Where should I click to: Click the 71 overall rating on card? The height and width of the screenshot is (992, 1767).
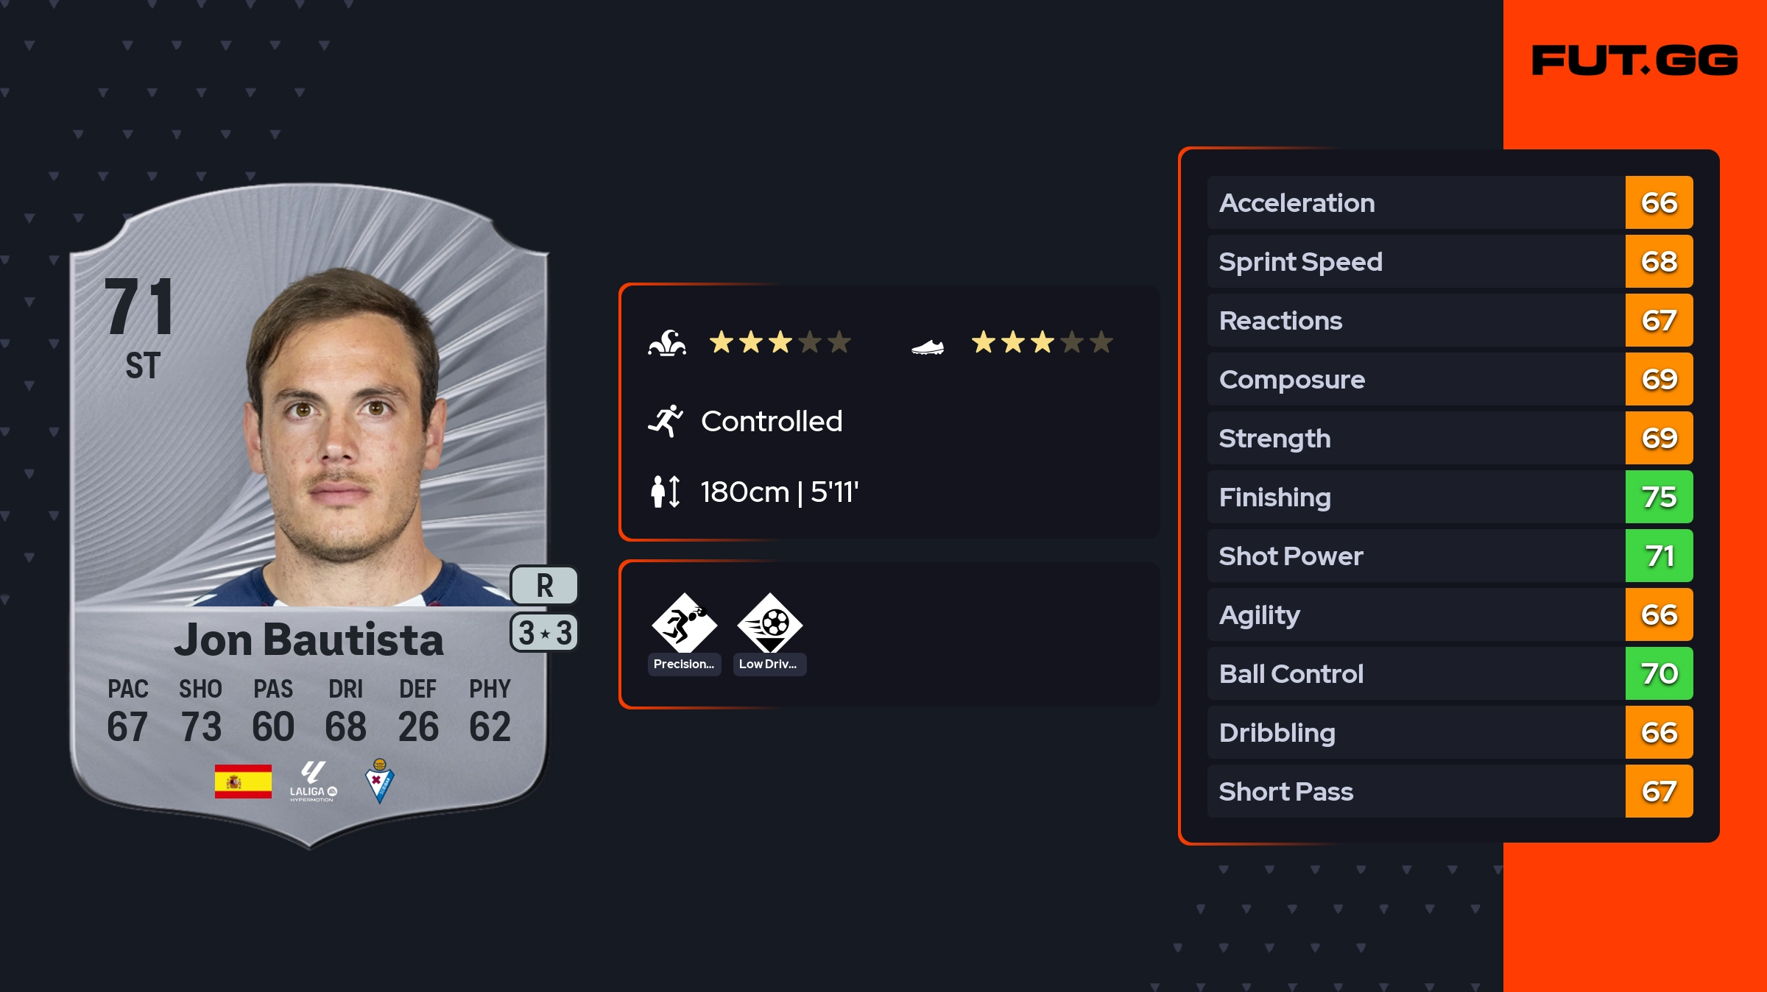click(x=139, y=308)
